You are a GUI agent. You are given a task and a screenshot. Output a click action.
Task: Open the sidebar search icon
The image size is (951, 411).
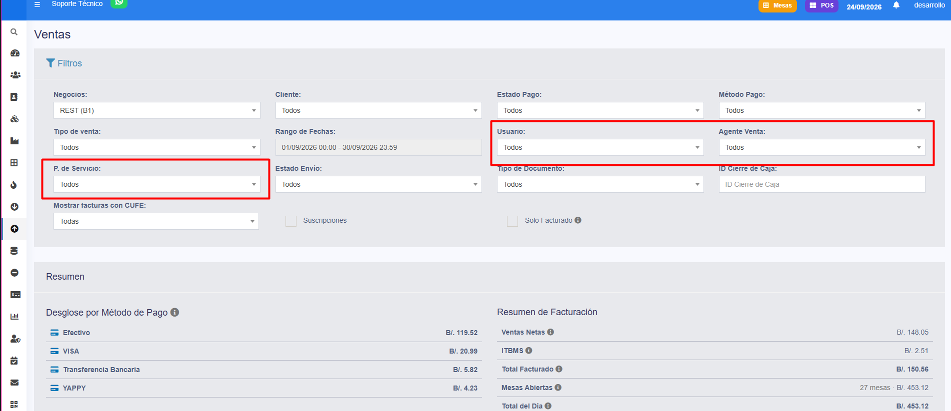tap(14, 32)
